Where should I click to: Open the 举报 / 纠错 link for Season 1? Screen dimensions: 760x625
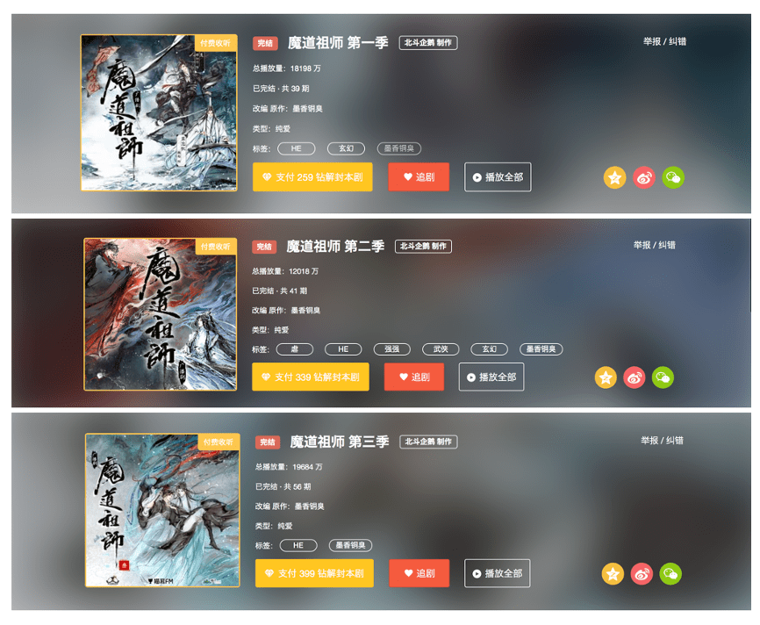(x=664, y=42)
